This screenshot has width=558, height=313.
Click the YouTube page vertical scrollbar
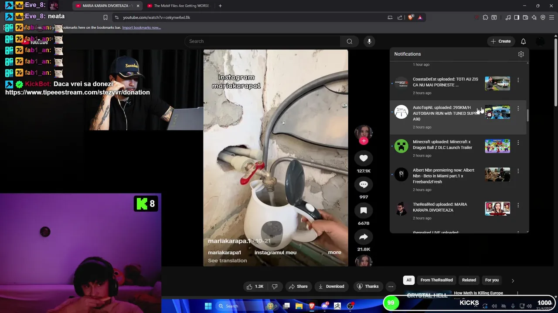555,72
